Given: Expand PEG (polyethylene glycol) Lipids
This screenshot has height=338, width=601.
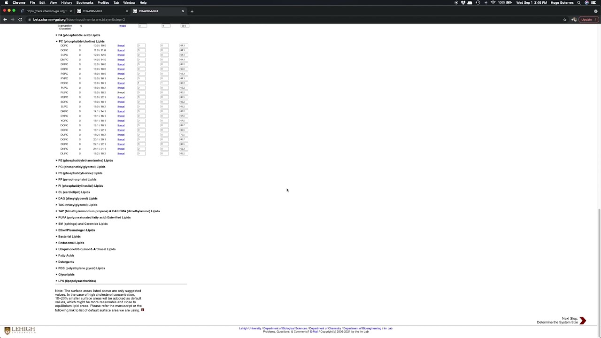Looking at the screenshot, I should (x=80, y=268).
